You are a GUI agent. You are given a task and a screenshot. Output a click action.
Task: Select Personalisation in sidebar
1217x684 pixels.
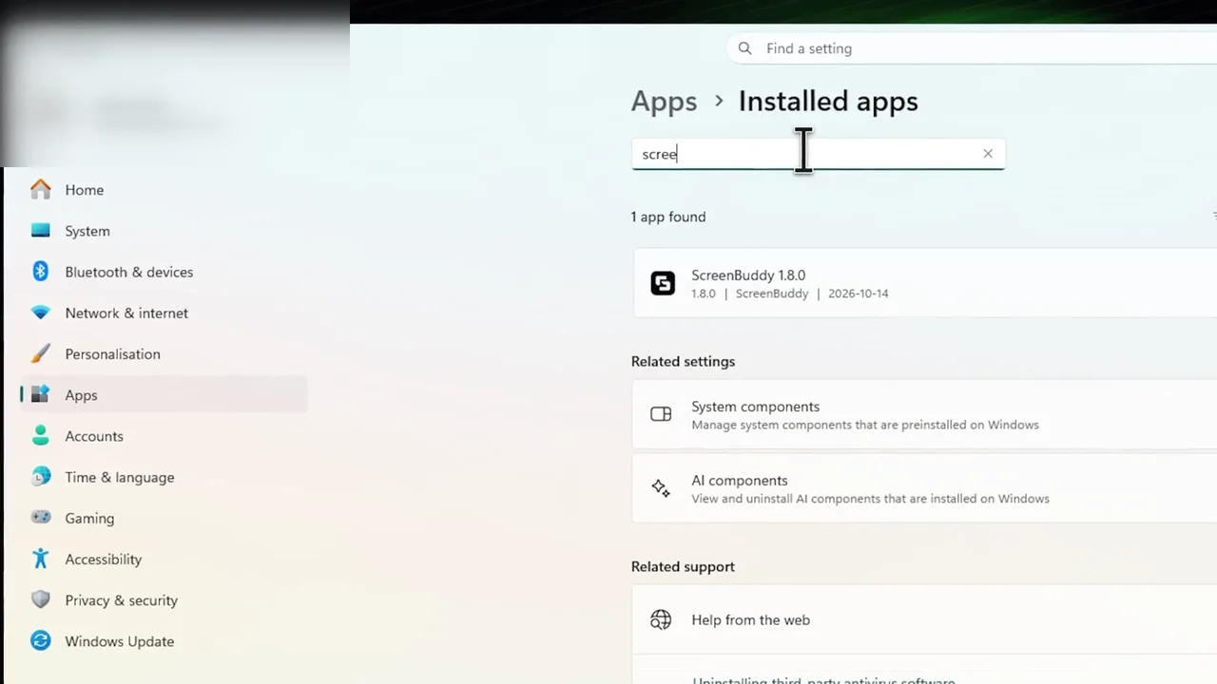[164, 353]
